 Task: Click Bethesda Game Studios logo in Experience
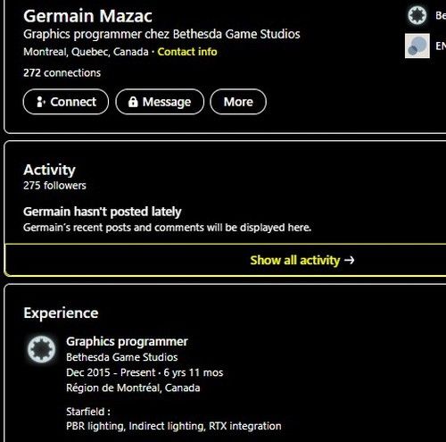41,349
